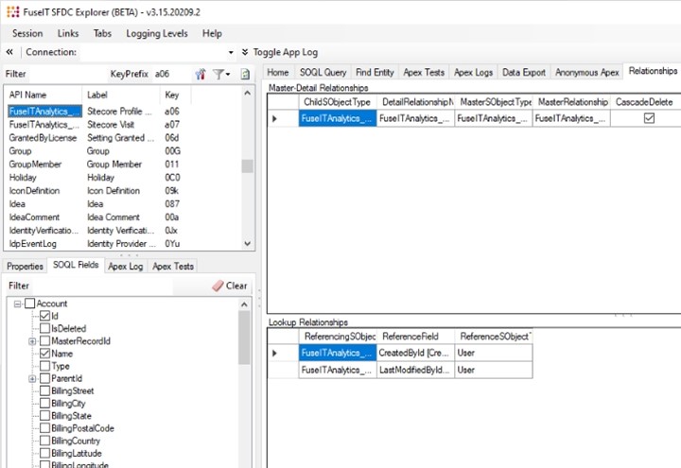Image resolution: width=681 pixels, height=468 pixels.
Task: Check the BillingLatitude field checkbox
Action: [44, 453]
